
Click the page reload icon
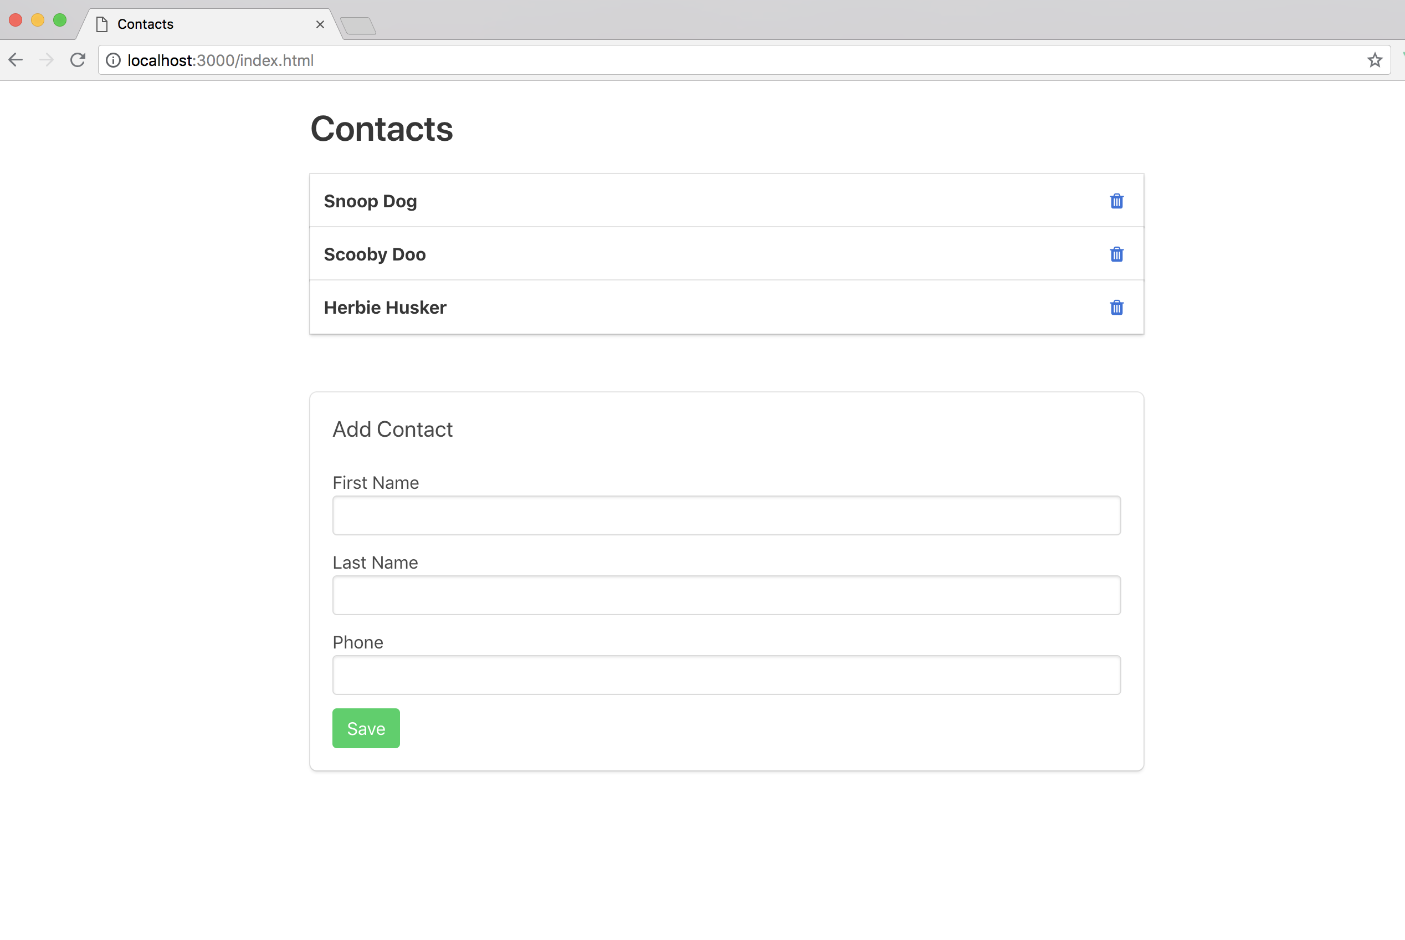[78, 60]
